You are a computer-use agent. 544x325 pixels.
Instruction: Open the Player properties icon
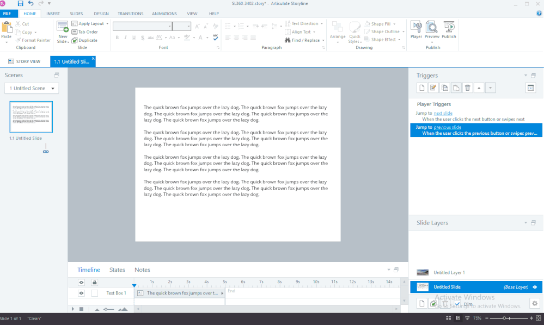pos(416,30)
